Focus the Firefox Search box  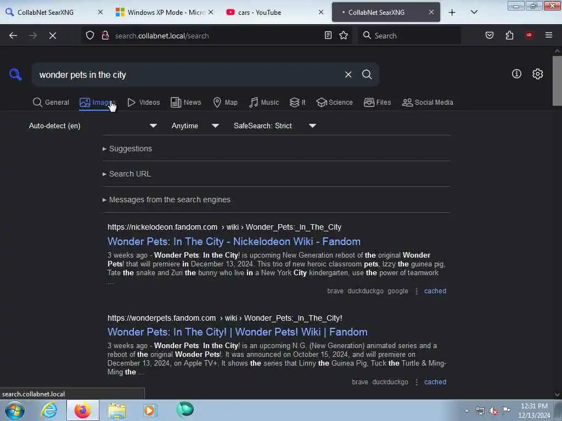click(409, 36)
